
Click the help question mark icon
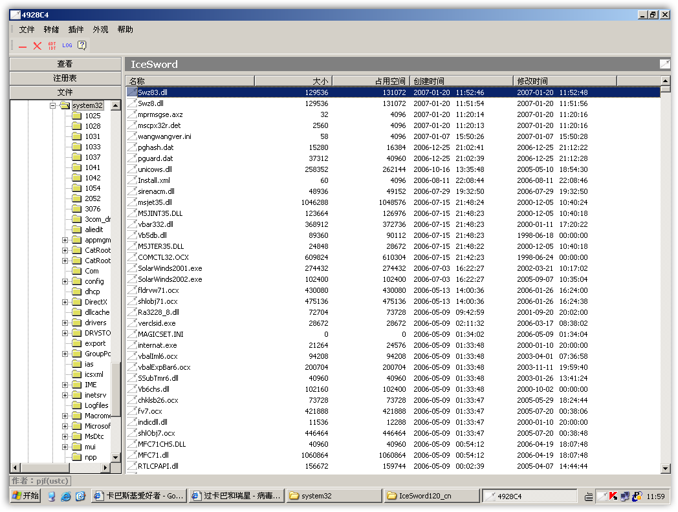[x=82, y=45]
